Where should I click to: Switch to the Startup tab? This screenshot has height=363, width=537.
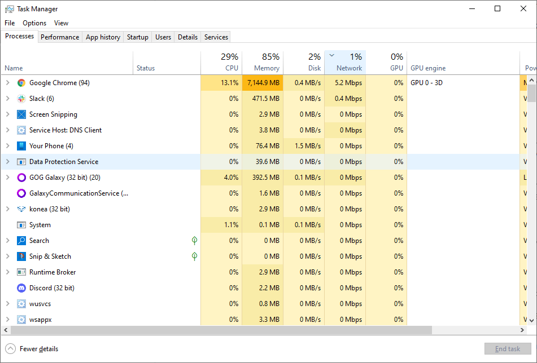coord(138,37)
